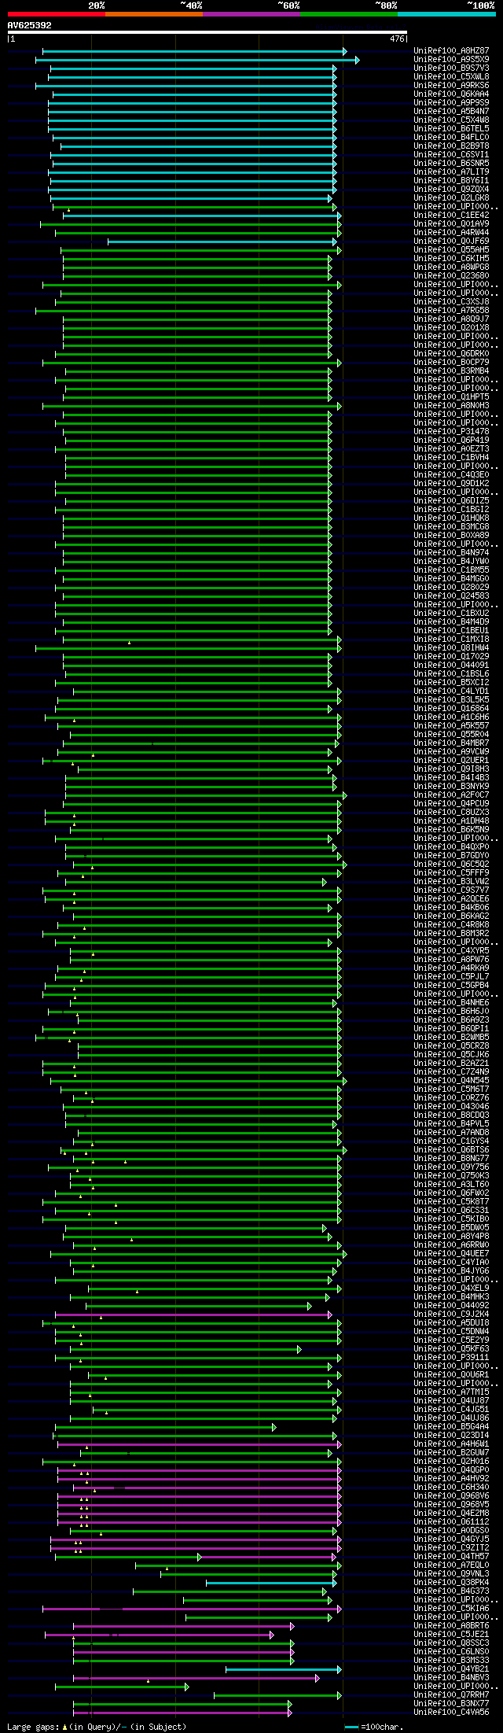Click hit label UniRef100_Q55AH5

click(x=451, y=250)
